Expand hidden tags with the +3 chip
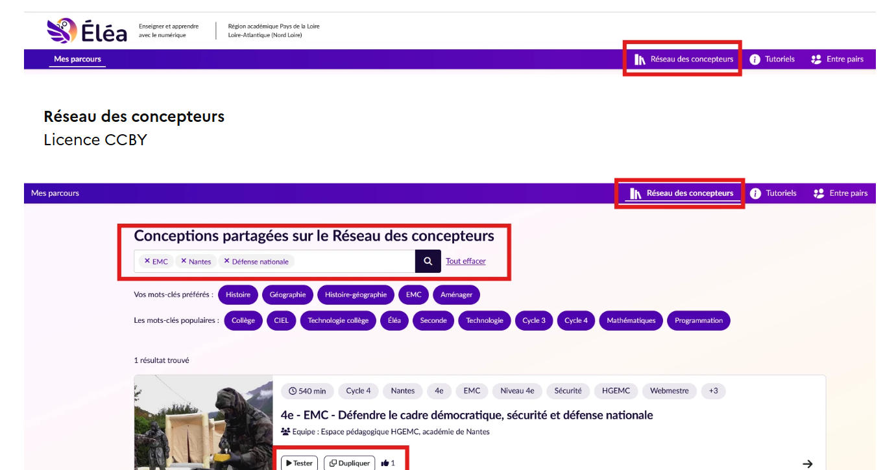Screen dimensions: 883x470 click(713, 391)
